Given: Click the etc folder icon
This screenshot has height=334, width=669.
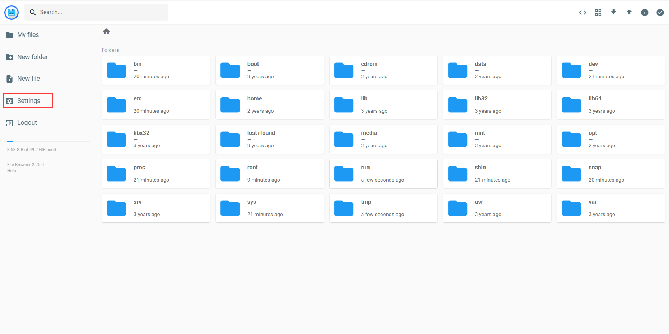Looking at the screenshot, I should [116, 105].
